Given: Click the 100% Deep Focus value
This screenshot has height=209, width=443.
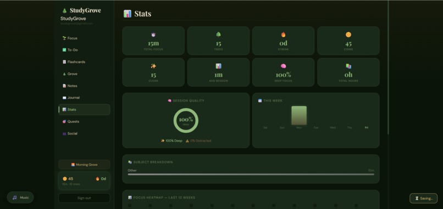Looking at the screenshot, I should 284,75.
